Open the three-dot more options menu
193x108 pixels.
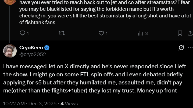tap(190, 48)
